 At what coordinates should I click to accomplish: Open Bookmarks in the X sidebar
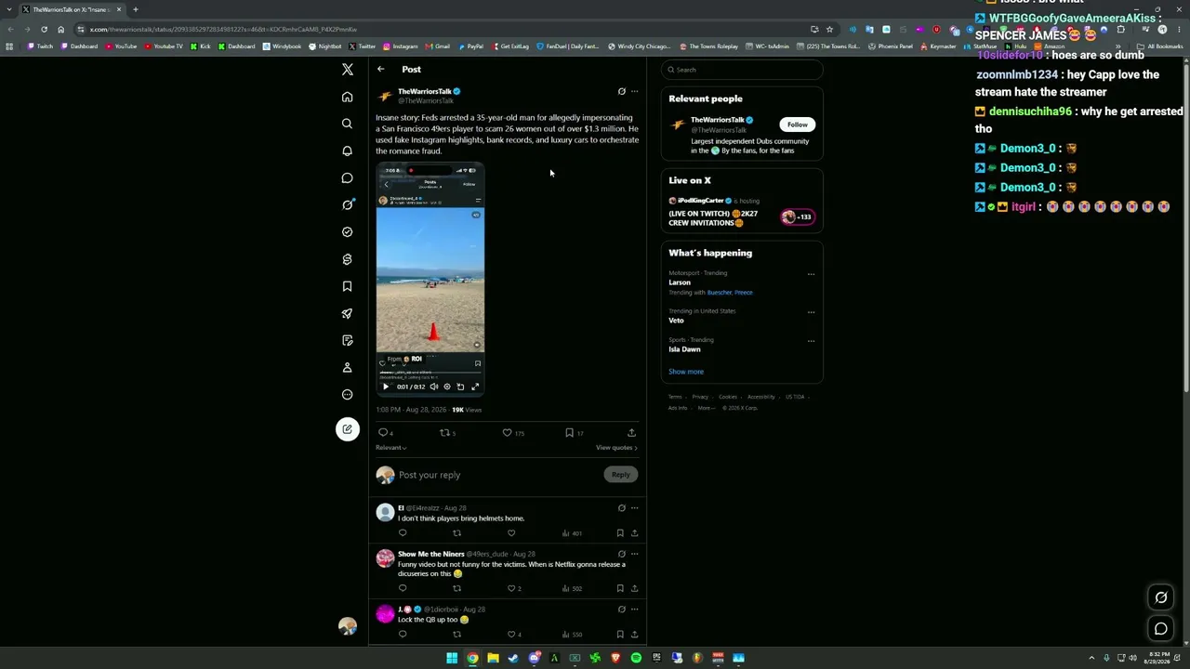point(347,286)
